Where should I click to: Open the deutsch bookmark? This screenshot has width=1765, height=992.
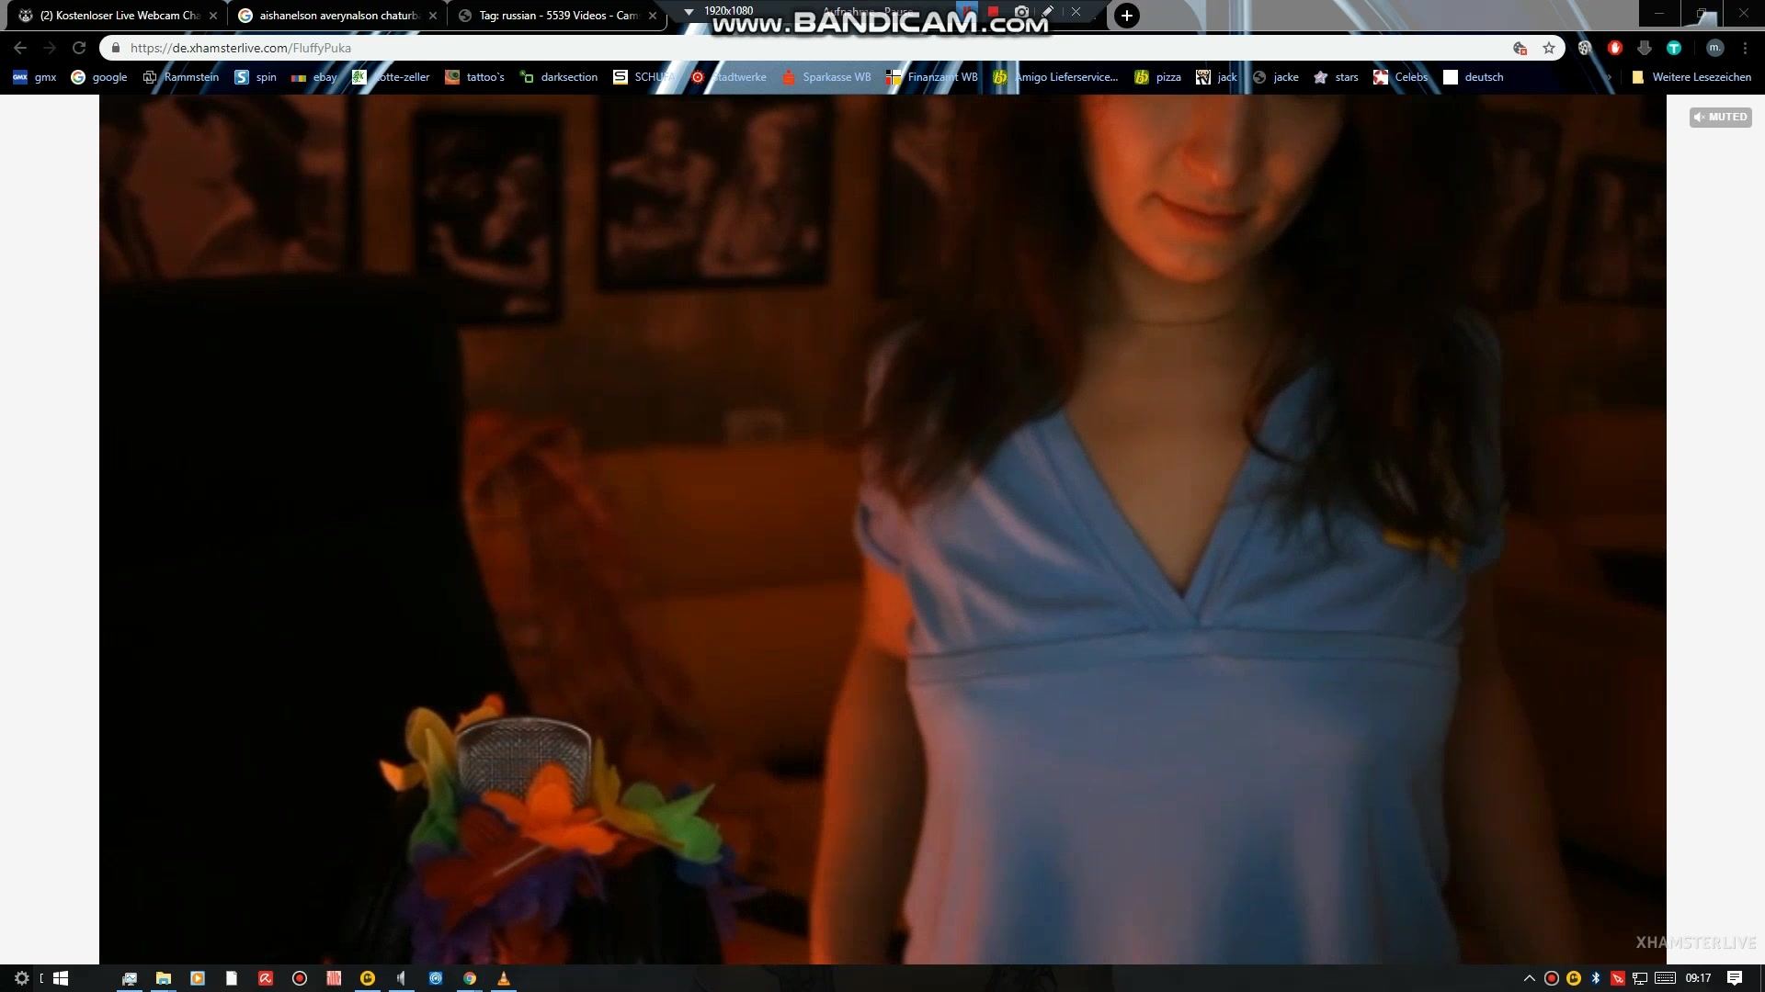1474,77
